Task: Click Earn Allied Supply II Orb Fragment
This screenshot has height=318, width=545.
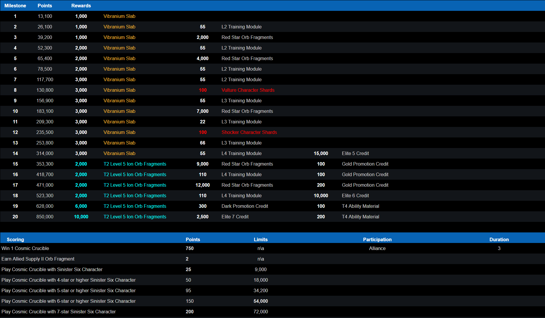Action: [x=38, y=259]
